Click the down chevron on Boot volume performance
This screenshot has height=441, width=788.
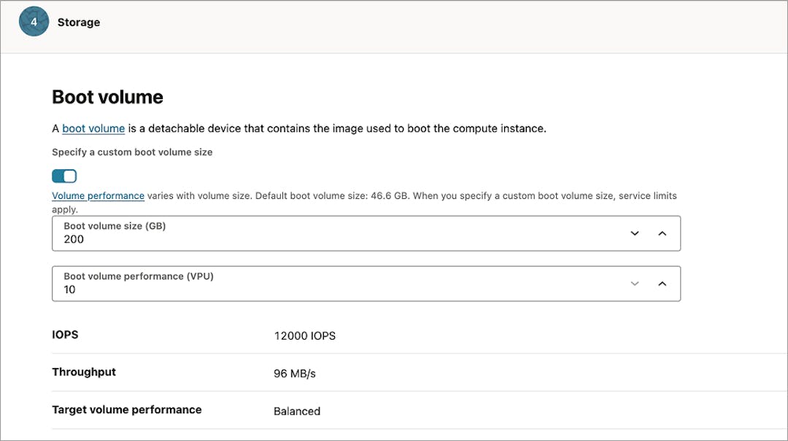tap(634, 284)
